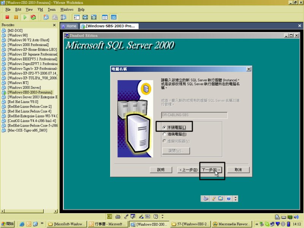
Task: Select [Windows 98] in Favorites
Action: tap(17, 35)
